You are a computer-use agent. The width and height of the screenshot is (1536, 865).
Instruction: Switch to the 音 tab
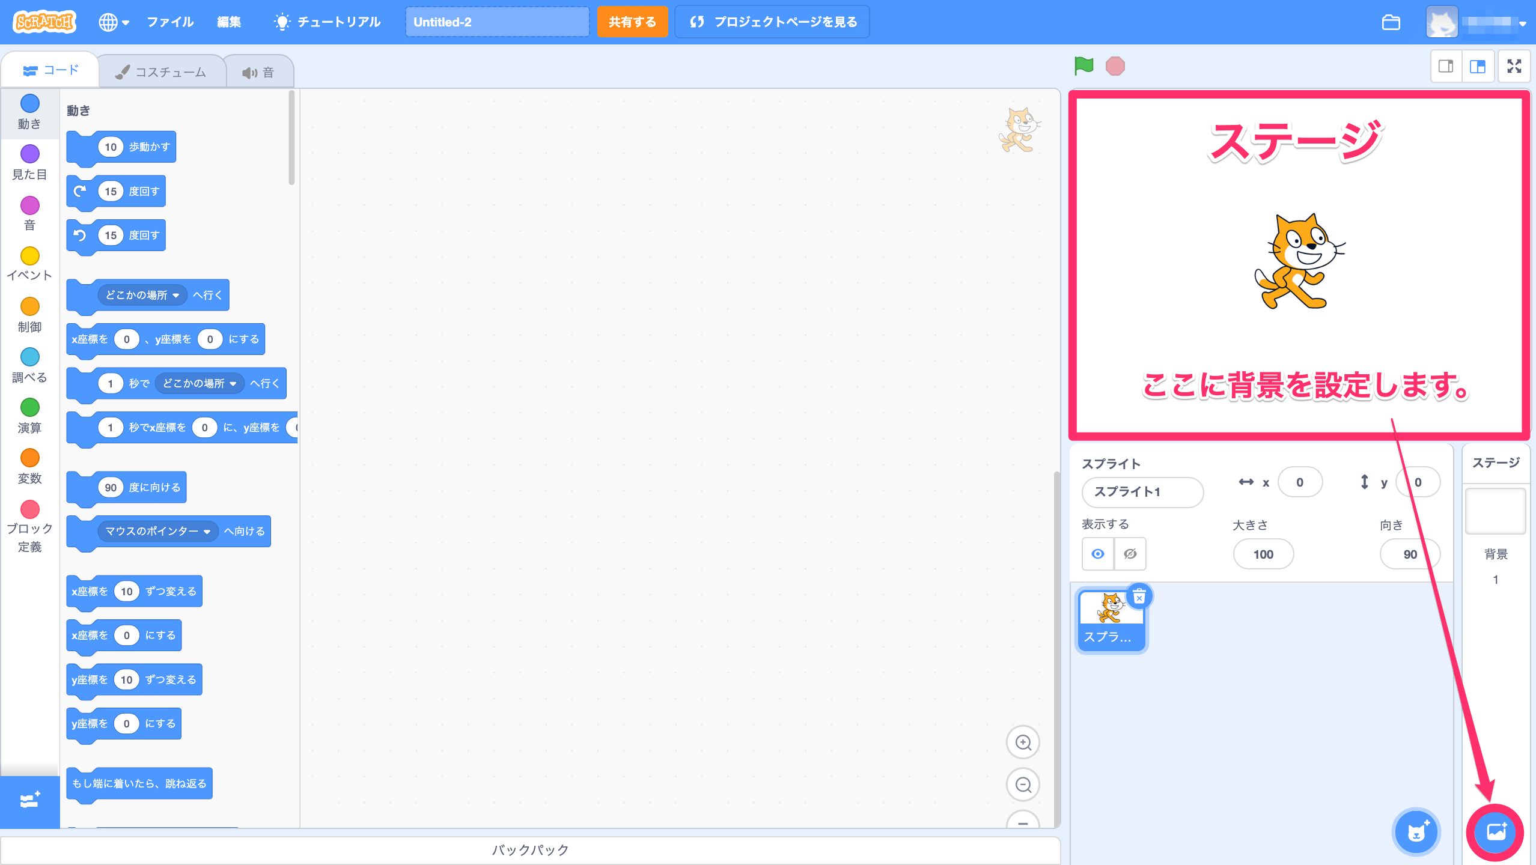258,72
